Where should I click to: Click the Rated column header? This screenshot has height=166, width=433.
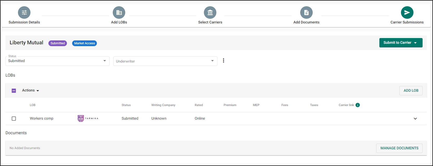[199, 105]
